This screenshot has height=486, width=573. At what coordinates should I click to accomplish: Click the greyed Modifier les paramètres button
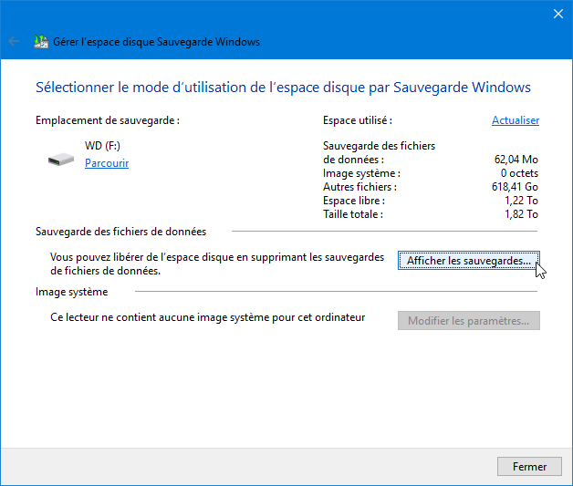tap(468, 321)
